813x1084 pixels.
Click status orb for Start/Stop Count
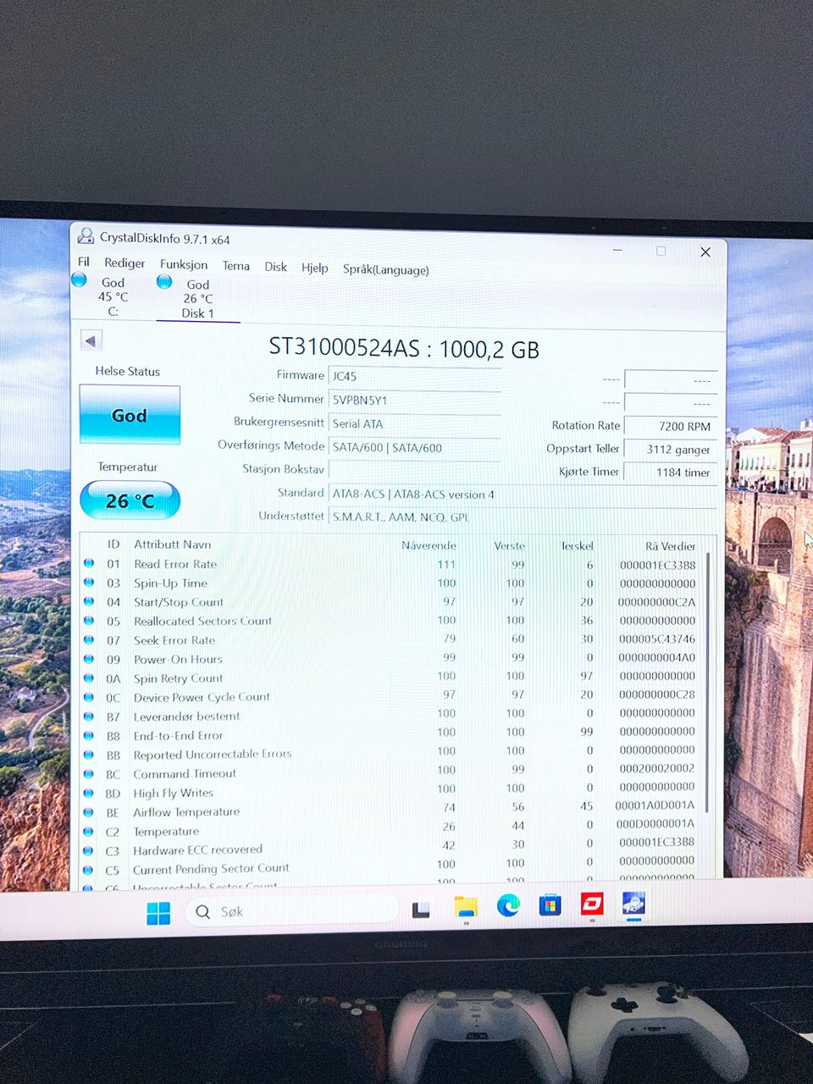pyautogui.click(x=89, y=601)
